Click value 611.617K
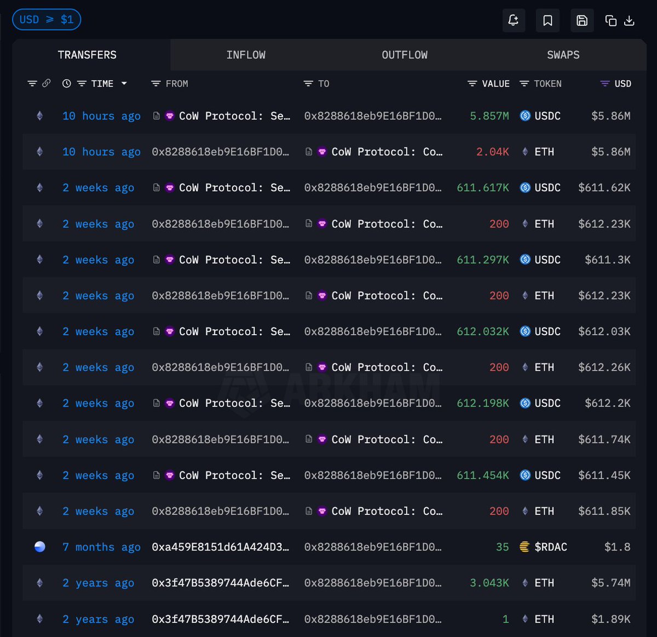Image resolution: width=657 pixels, height=637 pixels. point(483,188)
